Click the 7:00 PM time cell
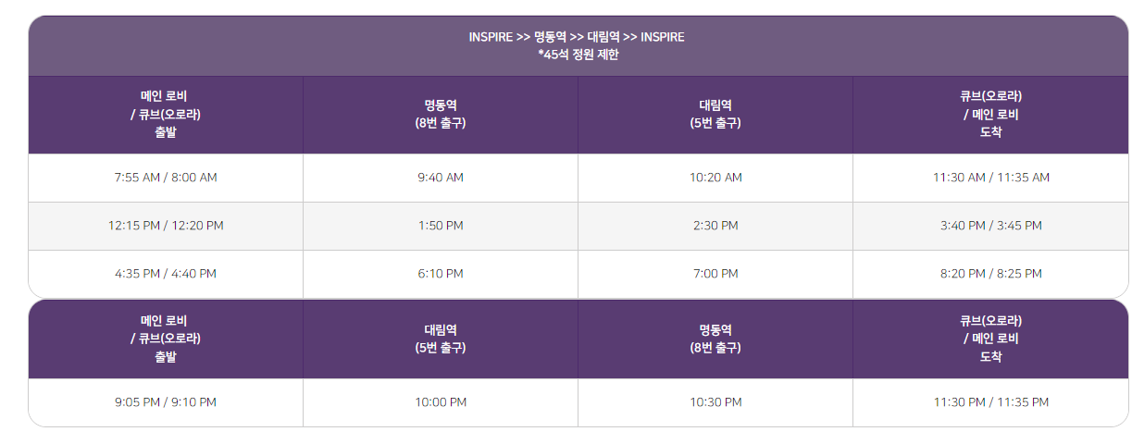 coord(715,274)
